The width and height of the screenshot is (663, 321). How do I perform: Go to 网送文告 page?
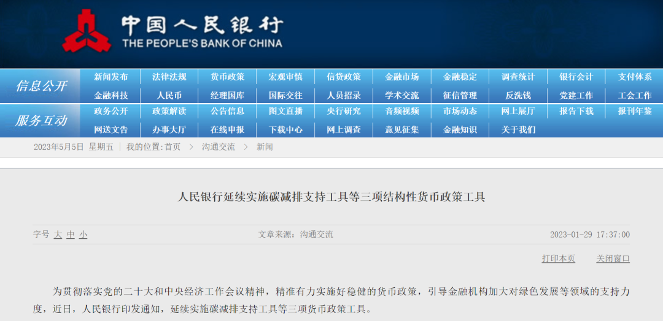pyautogui.click(x=110, y=130)
